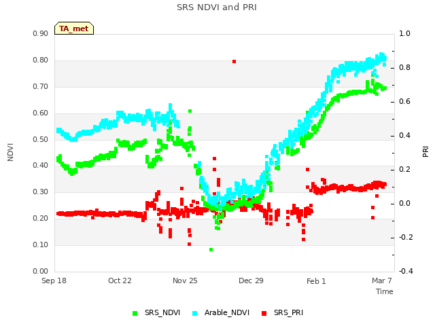This screenshot has height=326, width=435.
Task: Select the Arable_NDVI legend label
Action: coord(227,312)
